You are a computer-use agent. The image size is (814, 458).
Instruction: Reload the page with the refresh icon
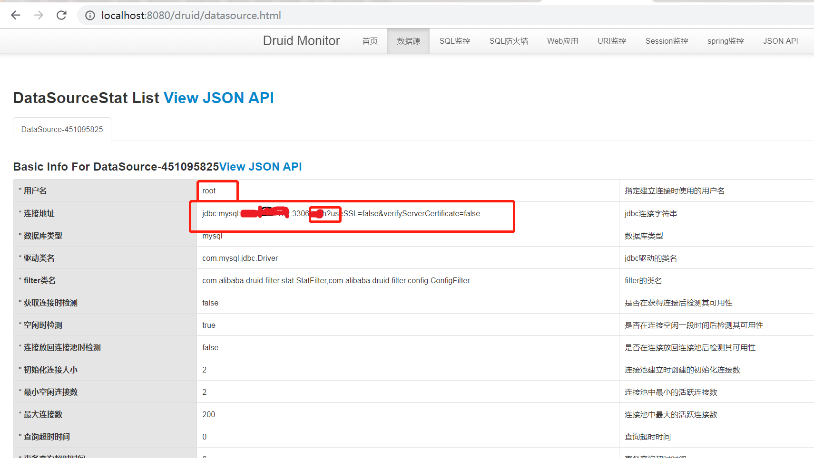tap(61, 15)
